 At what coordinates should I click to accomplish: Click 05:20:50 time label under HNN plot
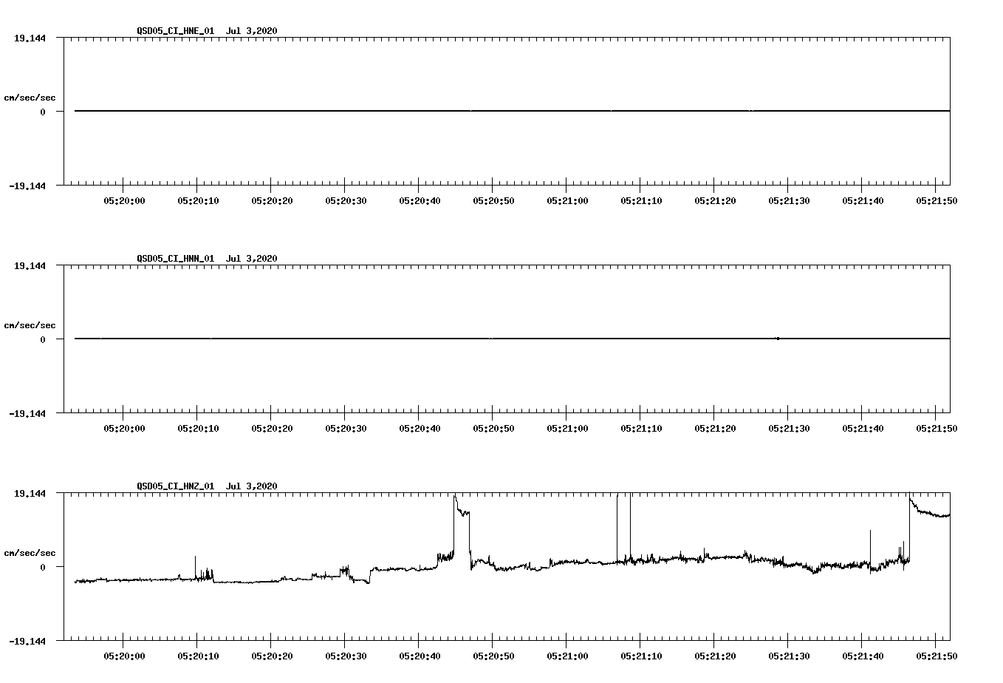(x=493, y=428)
